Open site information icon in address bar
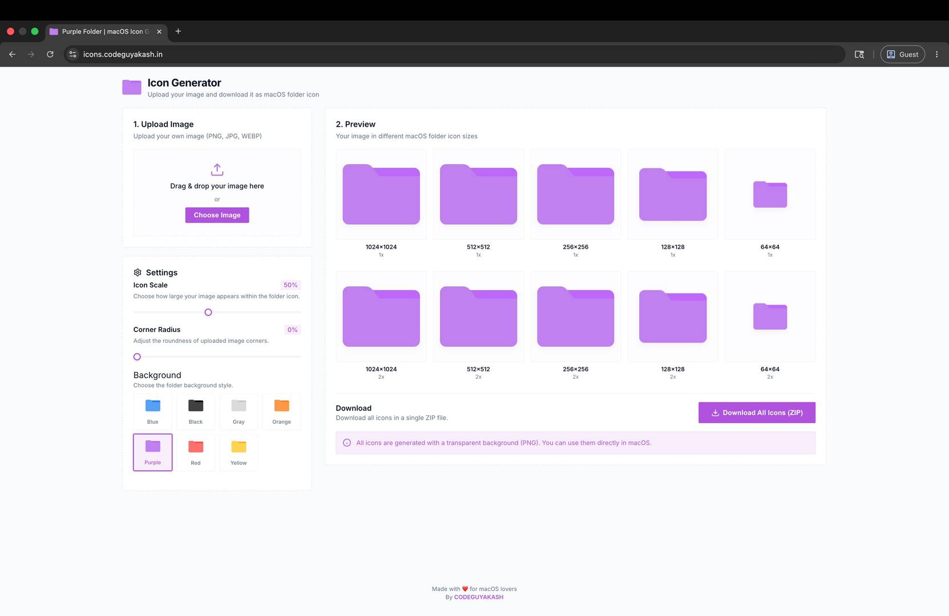Image resolution: width=949 pixels, height=616 pixels. (72, 54)
